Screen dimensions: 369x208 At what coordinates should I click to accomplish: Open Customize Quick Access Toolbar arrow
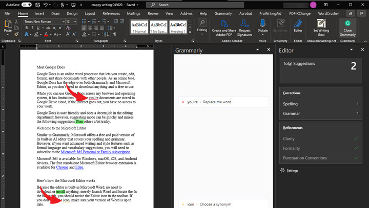tap(81, 5)
